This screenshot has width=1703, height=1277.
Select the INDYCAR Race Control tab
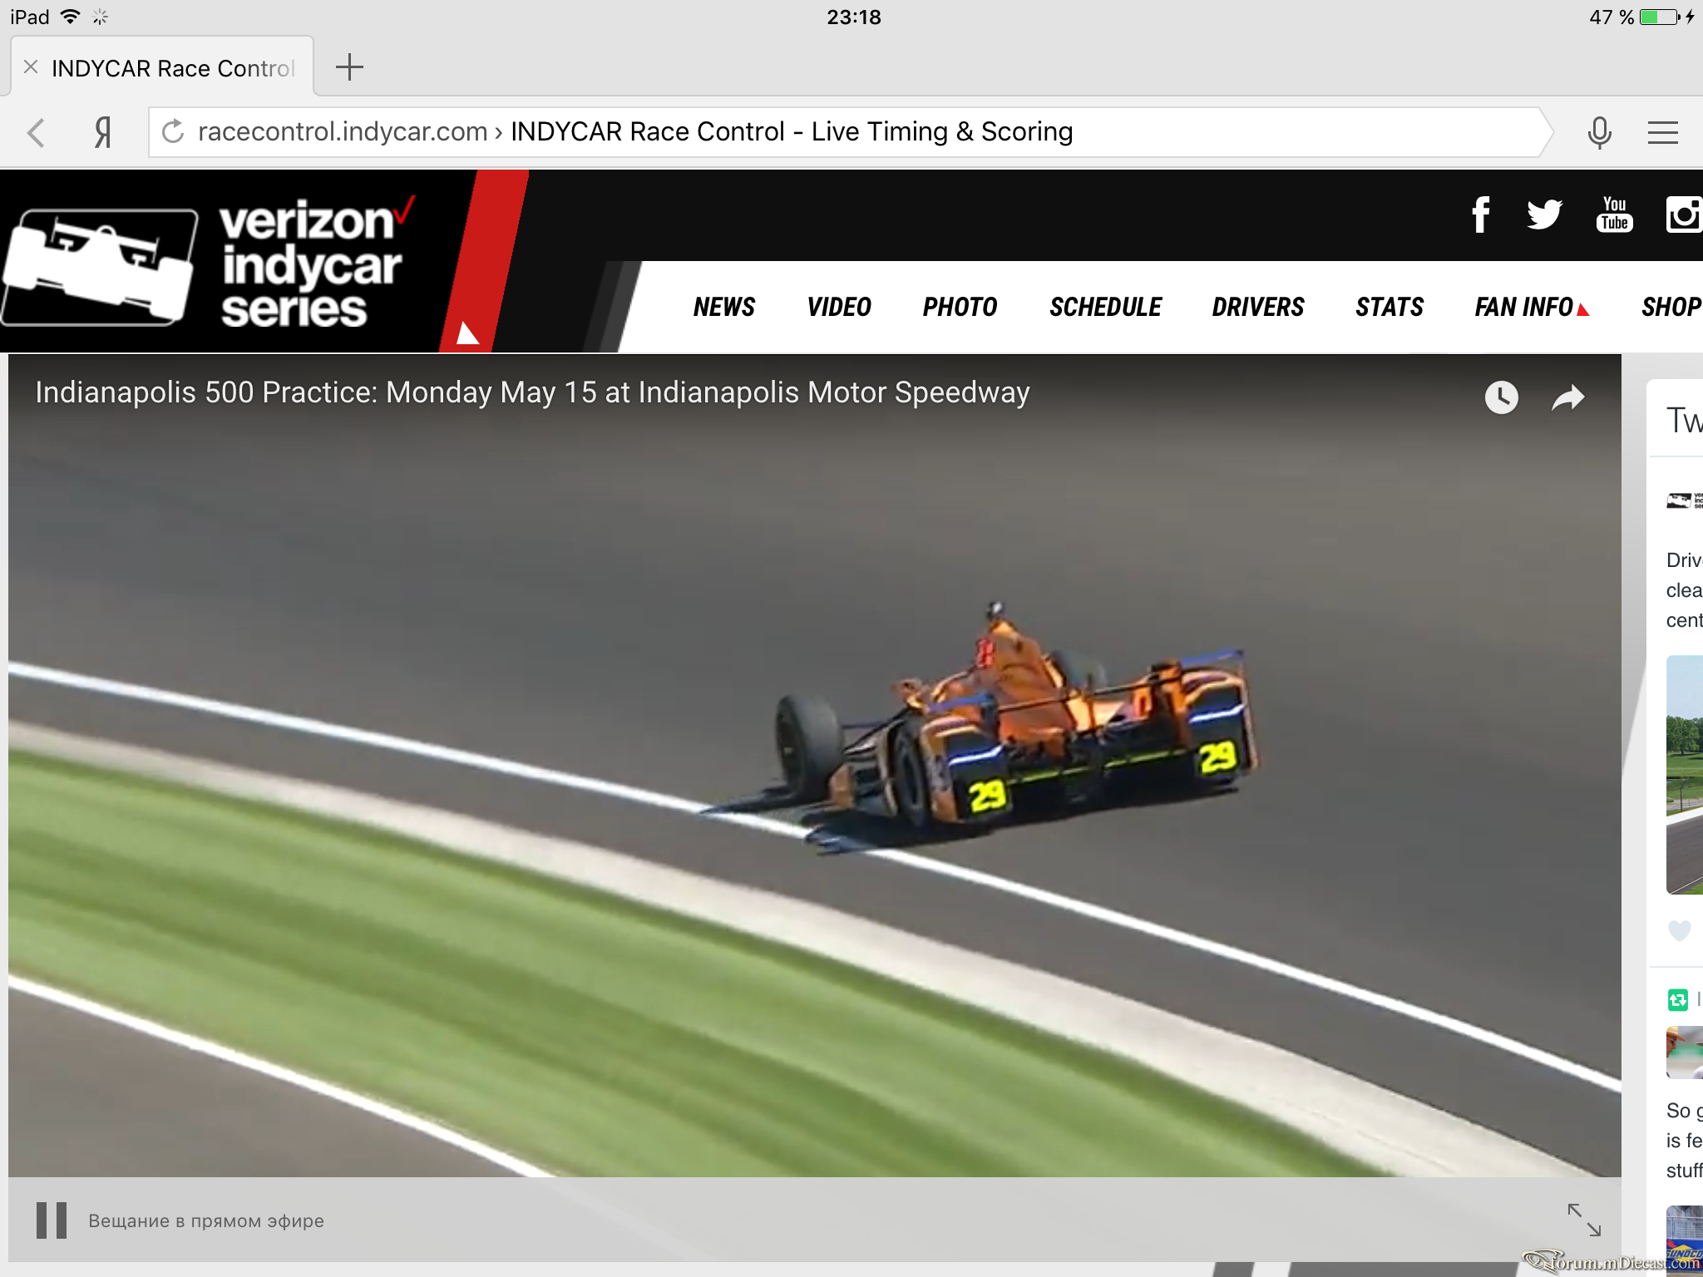(x=163, y=67)
